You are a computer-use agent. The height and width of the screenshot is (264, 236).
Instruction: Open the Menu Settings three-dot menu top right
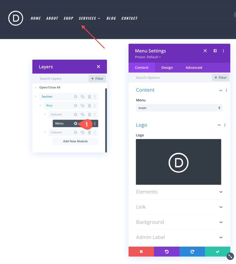pyautogui.click(x=224, y=51)
